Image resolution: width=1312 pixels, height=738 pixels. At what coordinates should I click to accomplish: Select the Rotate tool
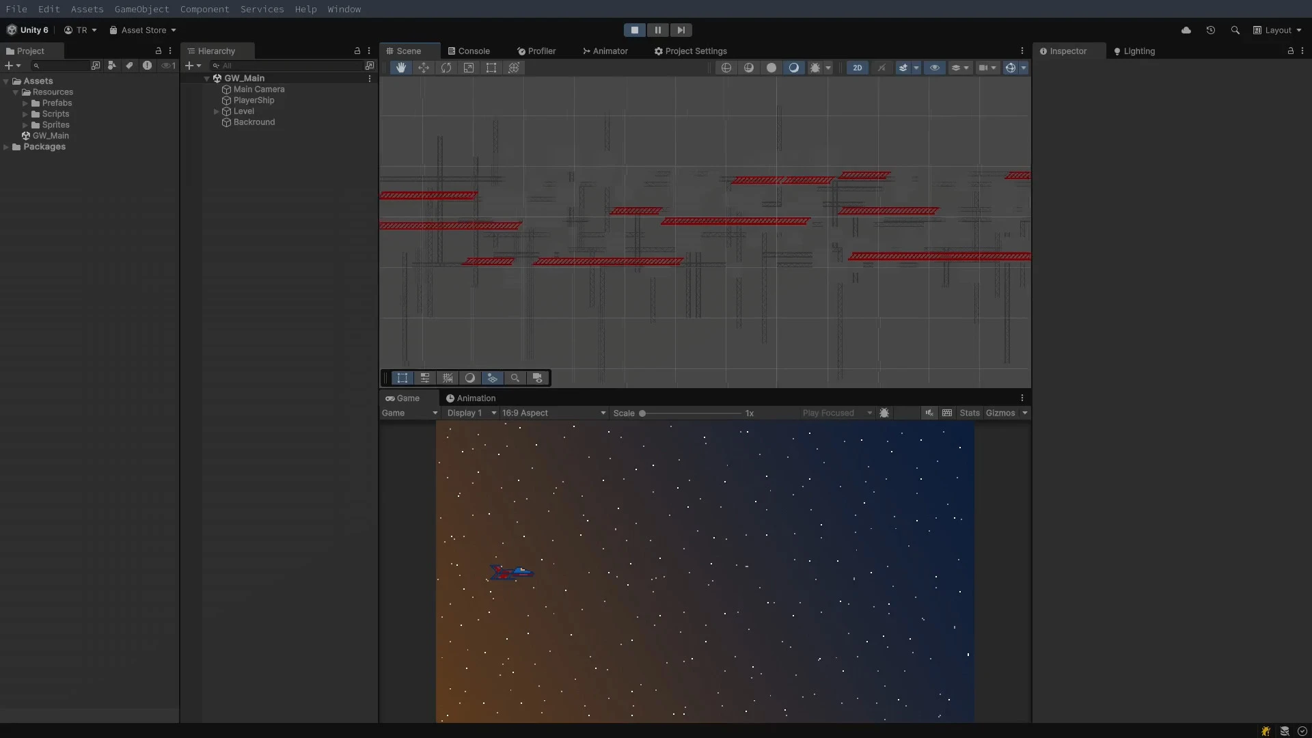coord(446,68)
